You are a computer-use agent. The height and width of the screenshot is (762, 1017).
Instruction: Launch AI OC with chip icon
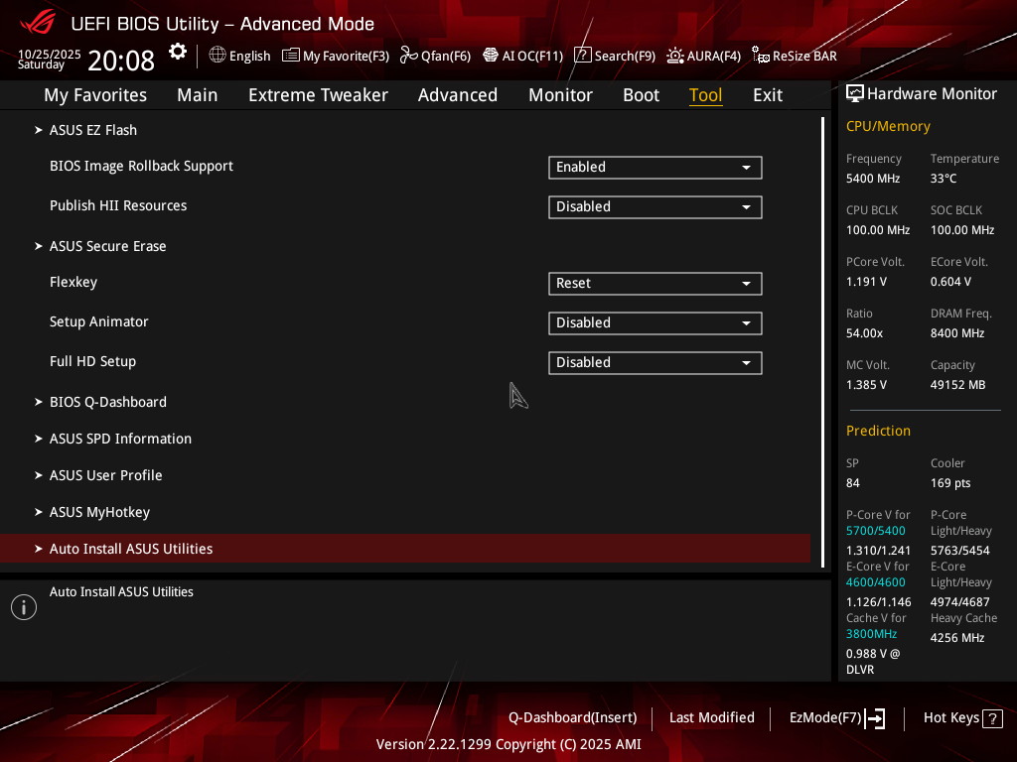pos(491,56)
